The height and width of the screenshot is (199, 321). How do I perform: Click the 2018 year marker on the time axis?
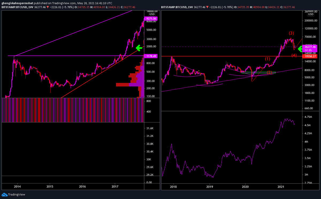pos(173,186)
